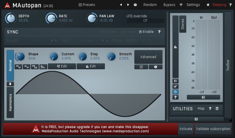Open the Presets list

(87, 5)
